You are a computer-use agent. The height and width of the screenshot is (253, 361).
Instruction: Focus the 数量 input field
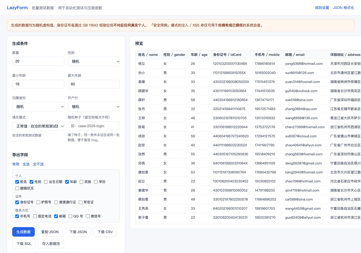pyautogui.click(x=38, y=61)
